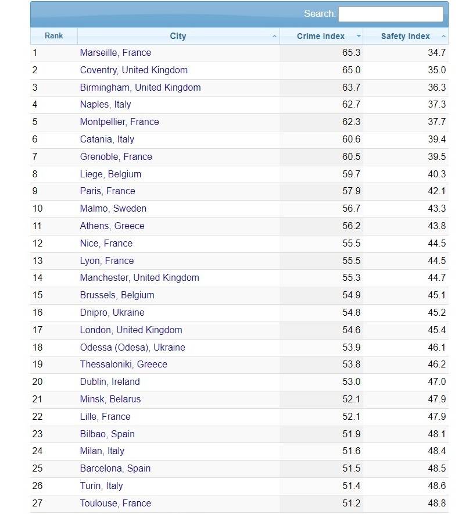Focus the Search input field
Screen dimensions: 462x514
click(391, 14)
